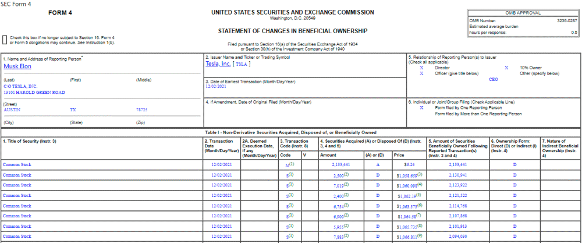Click the AUSTIN city value
The height and width of the screenshot is (243, 582).
[12, 110]
